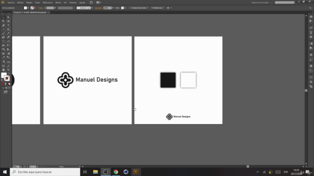Select the Lasso tool

tap(8, 22)
